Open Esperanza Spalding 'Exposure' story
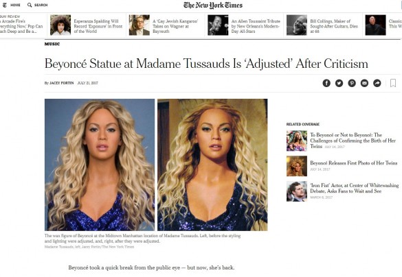The height and width of the screenshot is (277, 402). click(98, 26)
